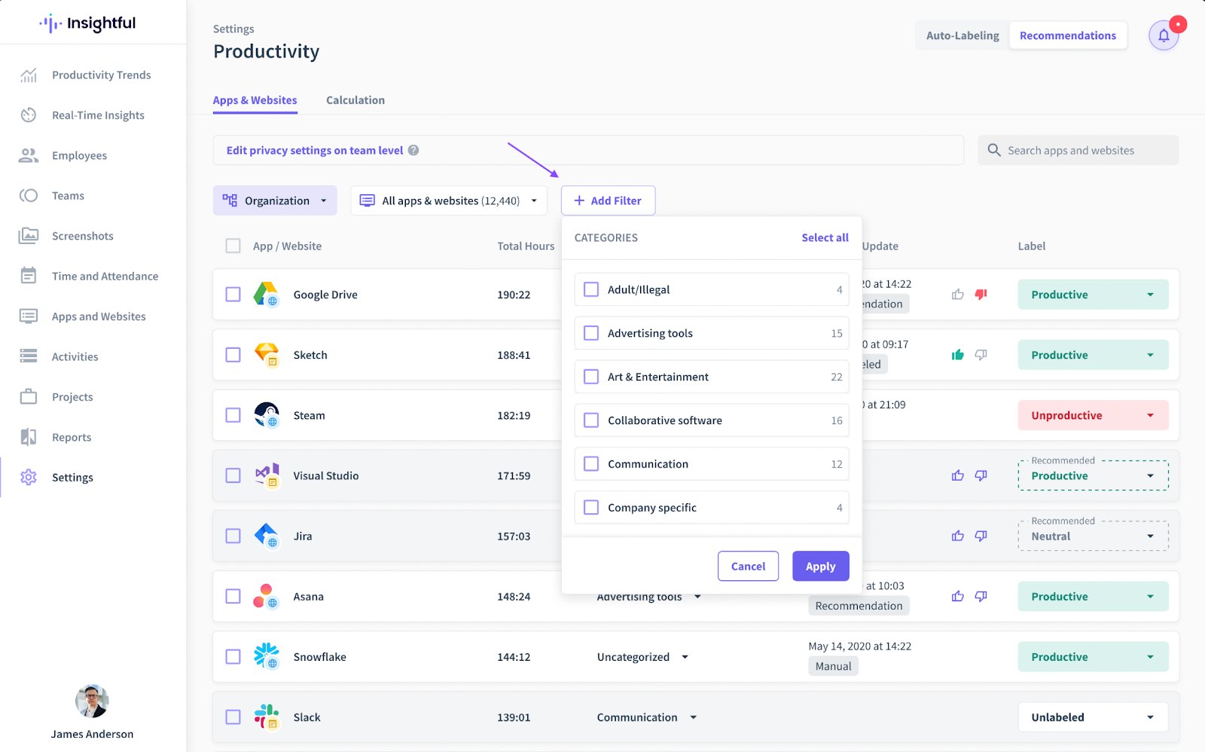Image resolution: width=1205 pixels, height=752 pixels.
Task: Open Screenshots in sidebar
Action: click(82, 236)
